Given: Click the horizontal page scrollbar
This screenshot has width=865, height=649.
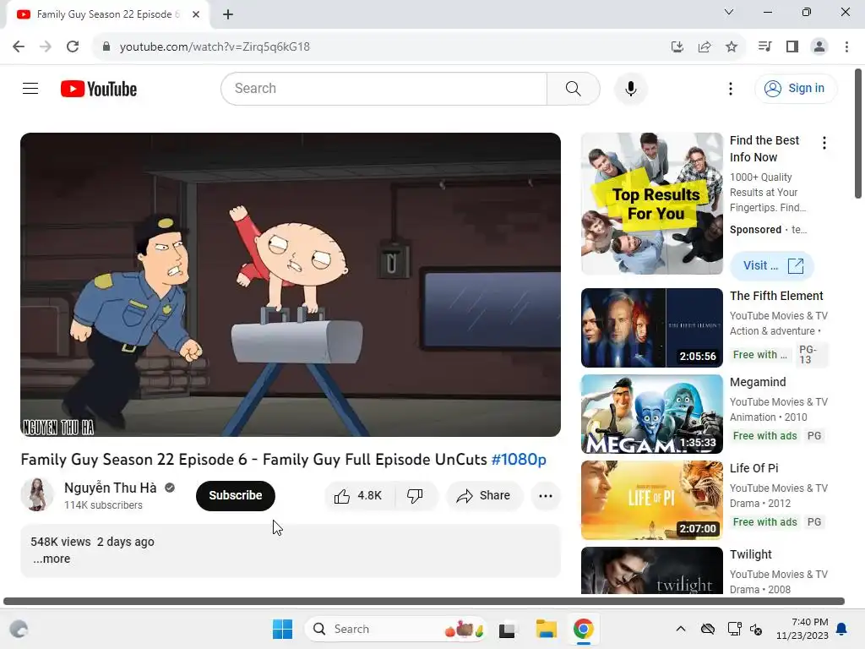Looking at the screenshot, I should pyautogui.click(x=424, y=601).
